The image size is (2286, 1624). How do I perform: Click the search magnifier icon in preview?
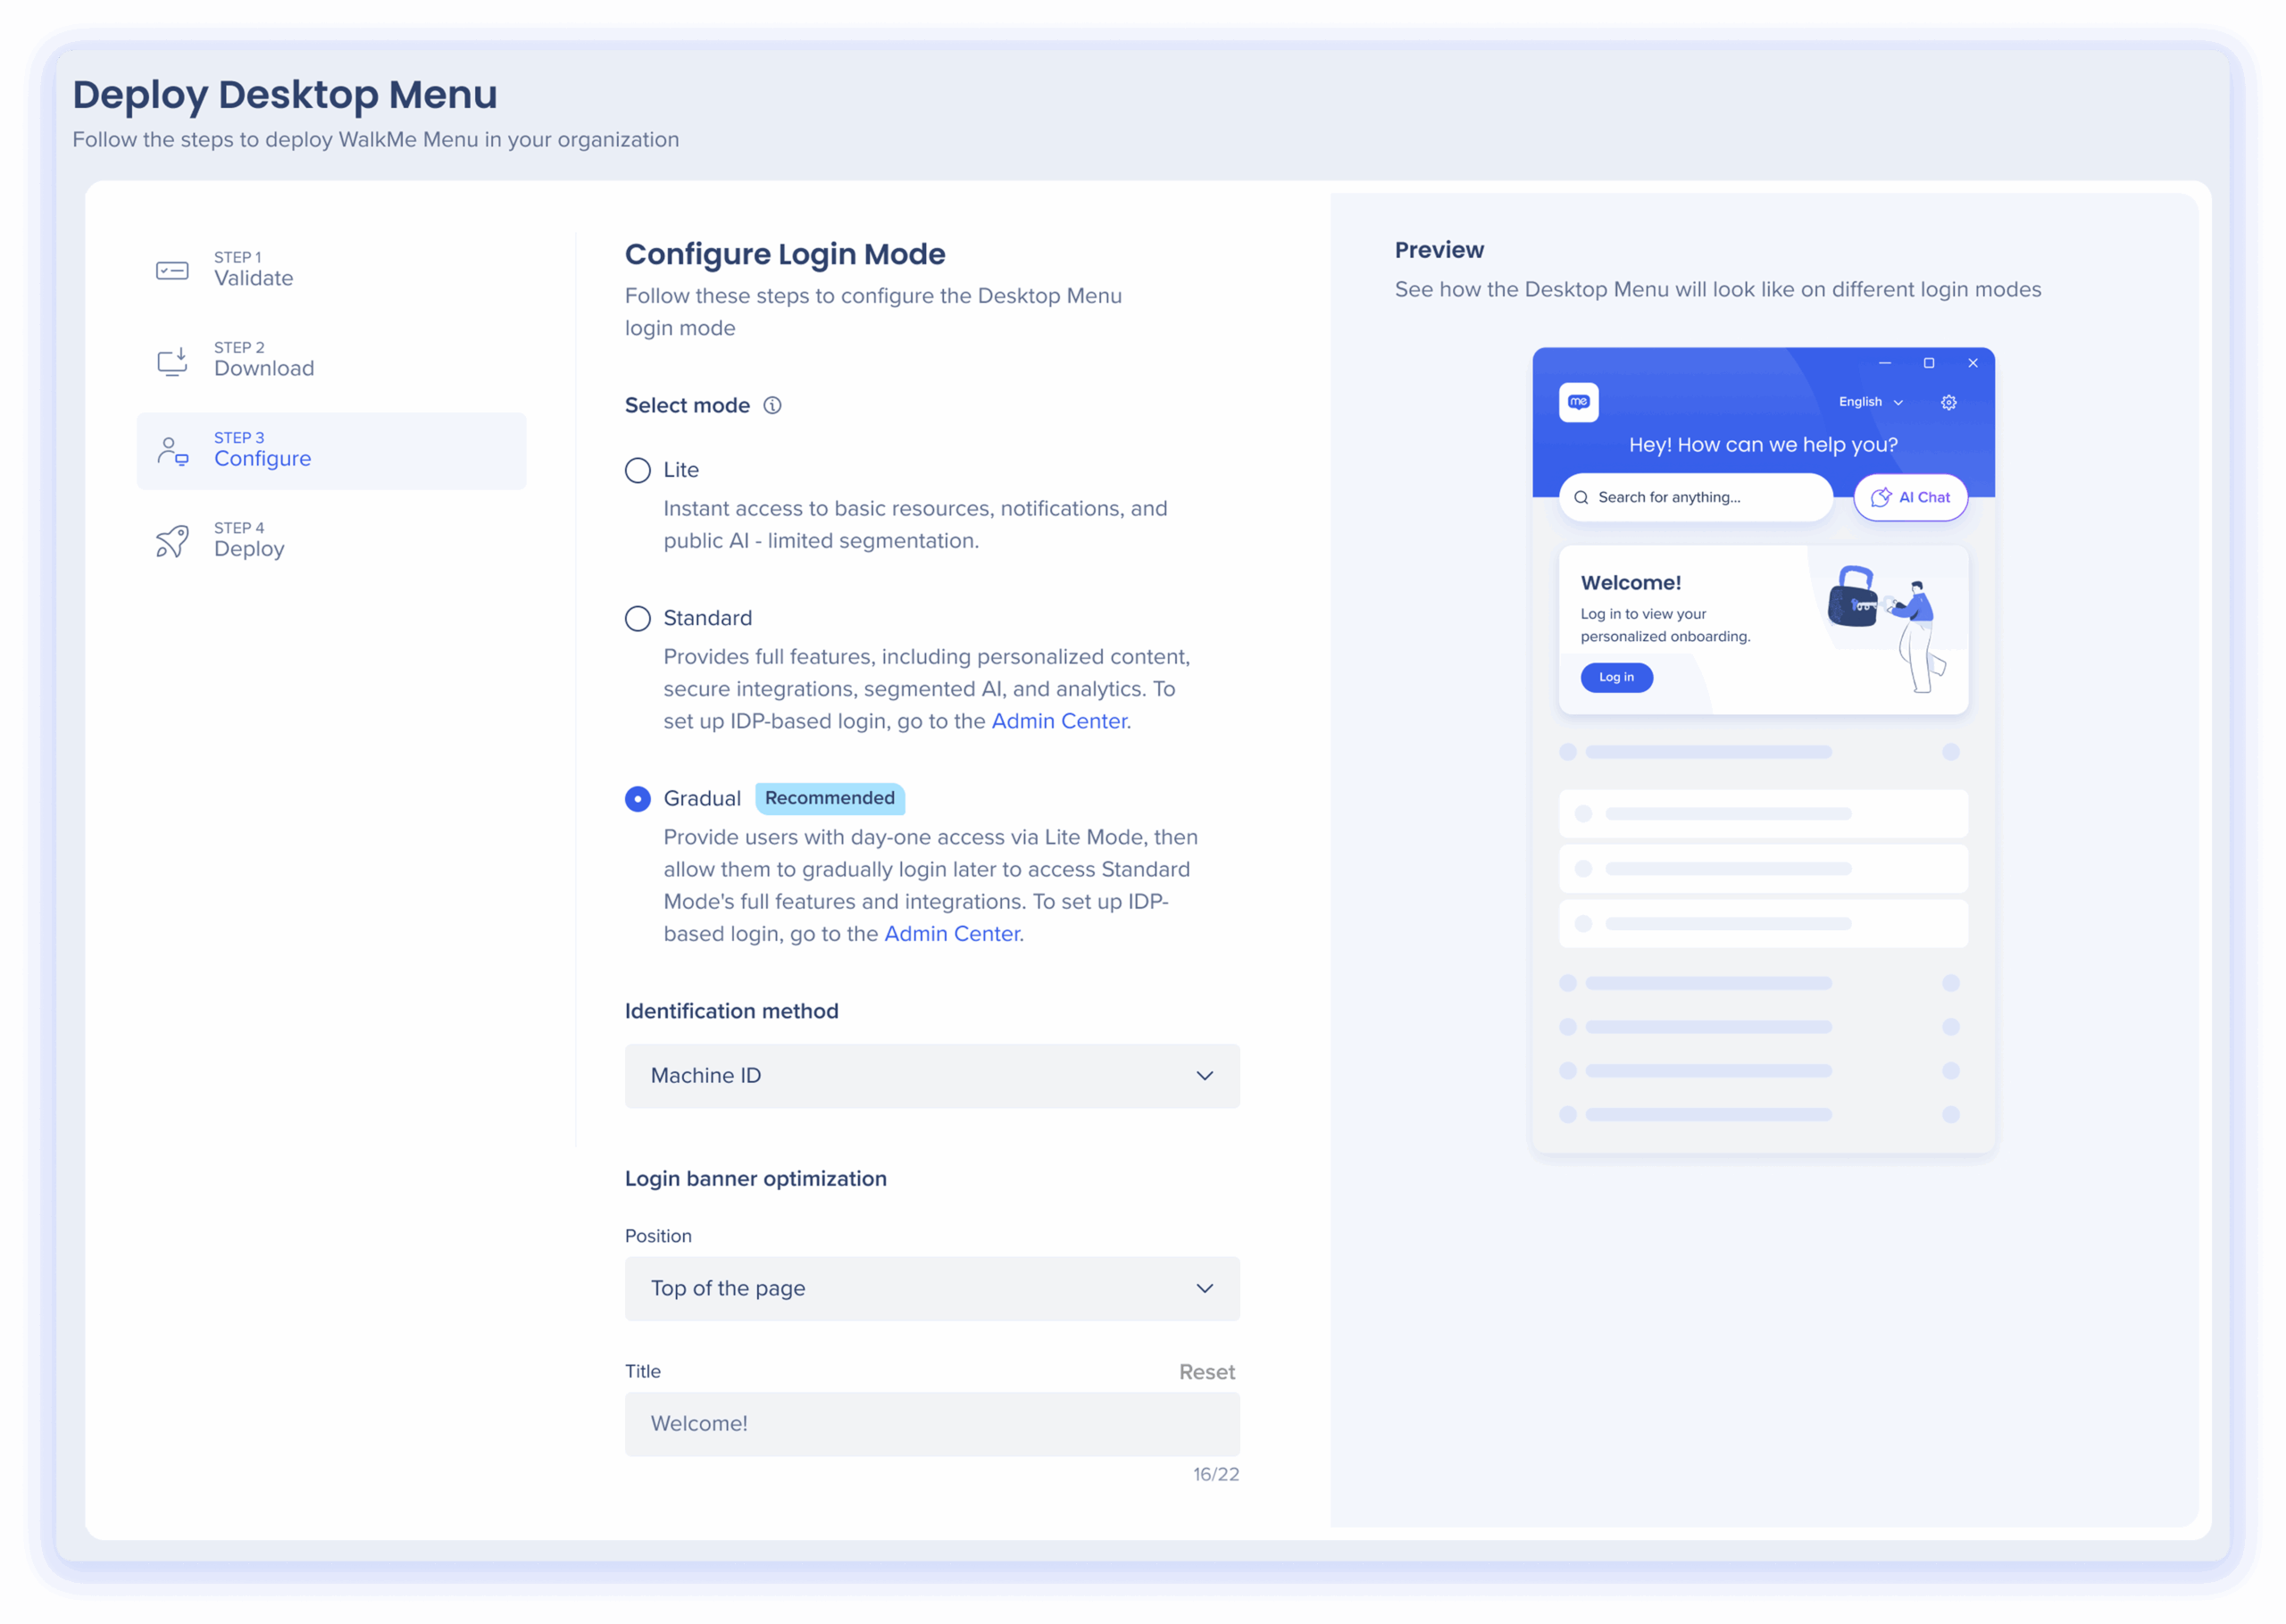(x=1581, y=497)
